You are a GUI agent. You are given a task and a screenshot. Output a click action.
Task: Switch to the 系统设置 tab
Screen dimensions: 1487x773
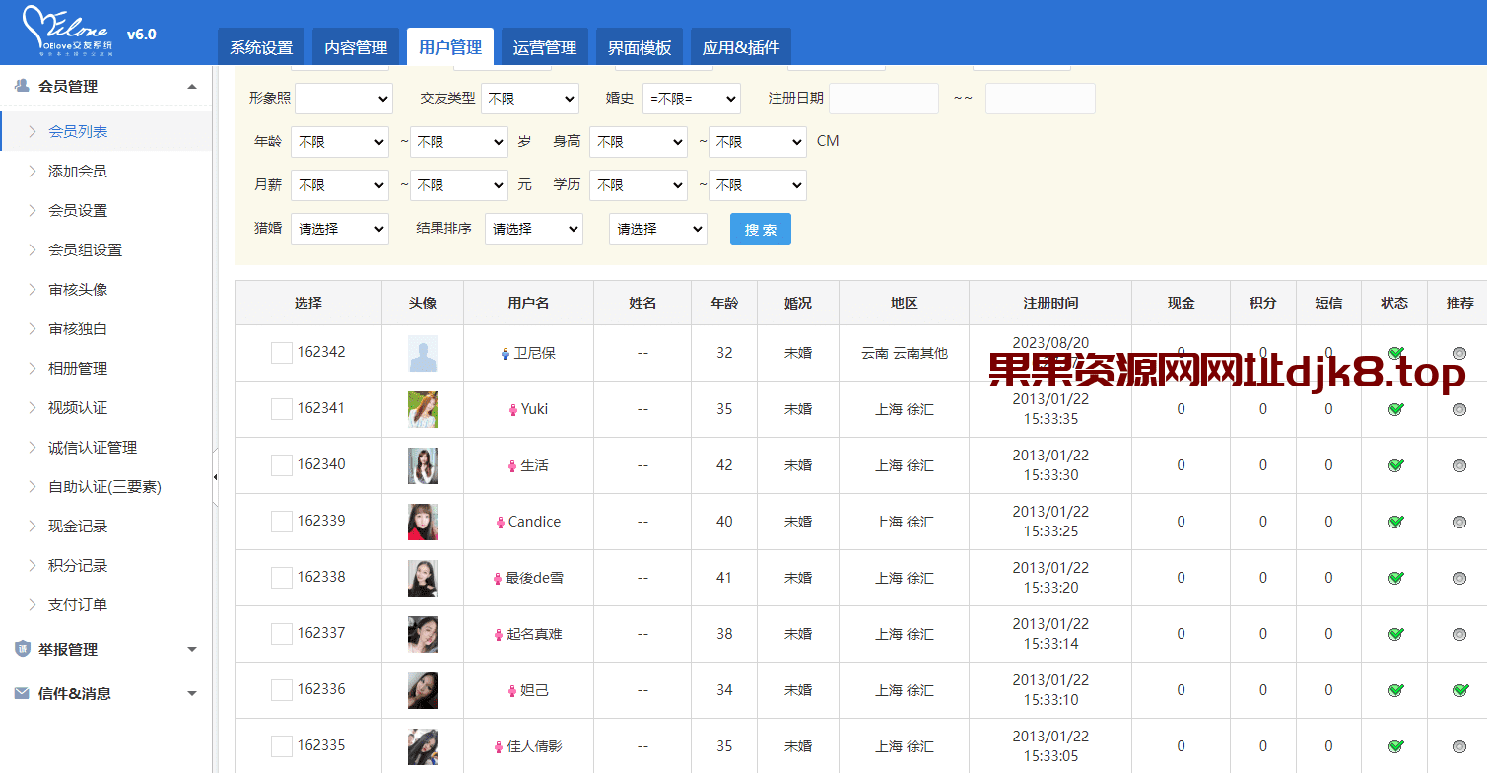pos(260,45)
